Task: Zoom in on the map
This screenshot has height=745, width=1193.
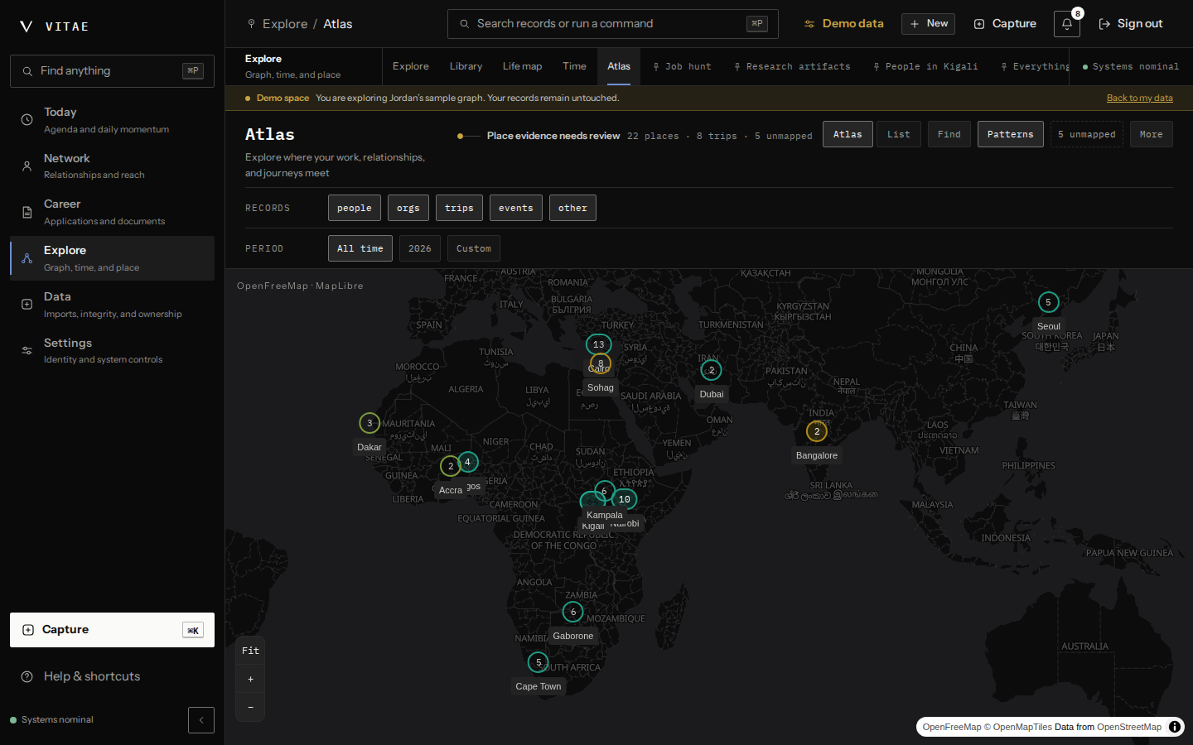Action: point(250,679)
